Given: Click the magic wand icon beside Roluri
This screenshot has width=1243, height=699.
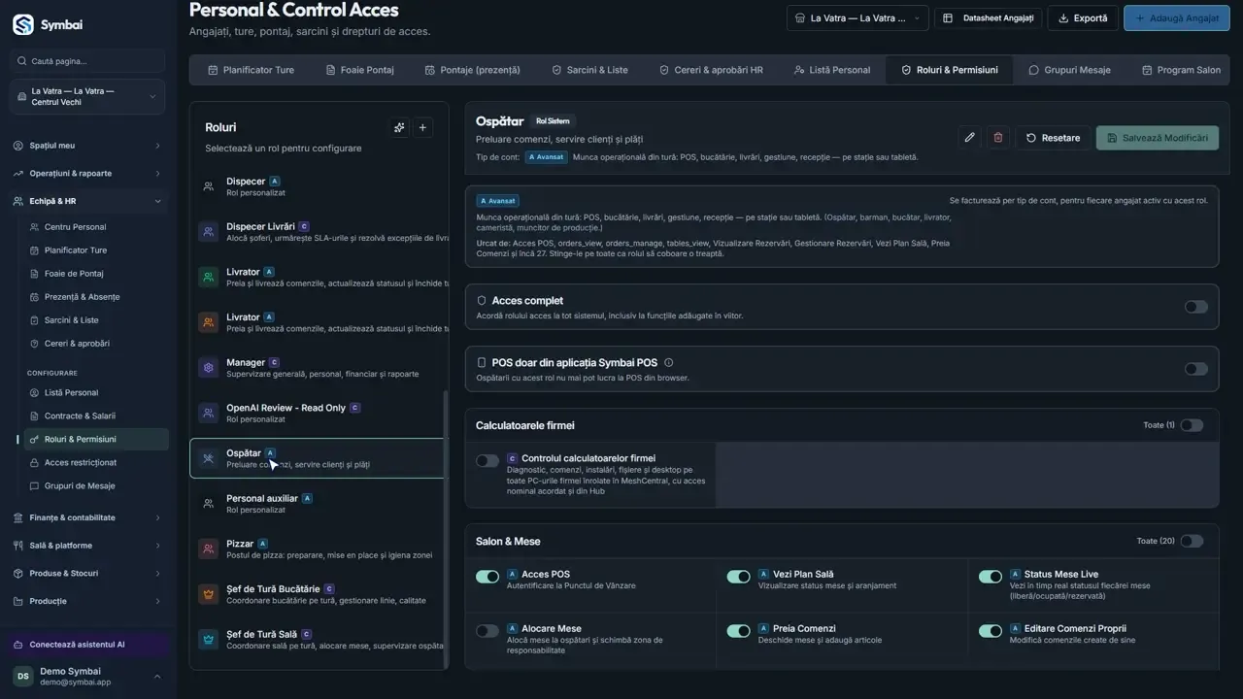Looking at the screenshot, I should (x=399, y=127).
